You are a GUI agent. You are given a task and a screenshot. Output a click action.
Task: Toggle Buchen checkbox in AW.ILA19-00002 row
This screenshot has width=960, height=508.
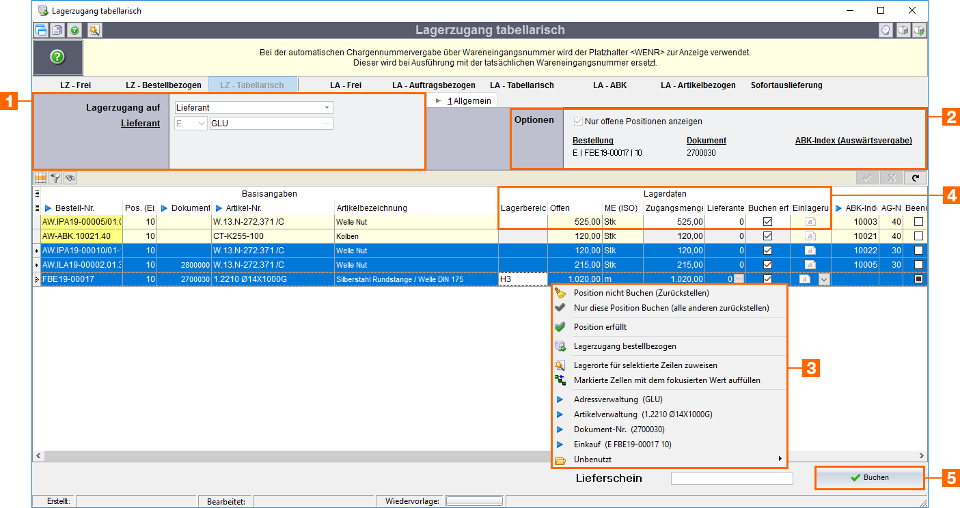[767, 265]
